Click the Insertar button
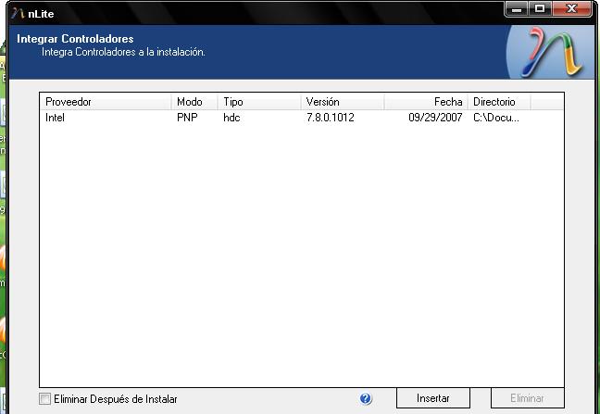The width and height of the screenshot is (600, 414). pos(432,398)
